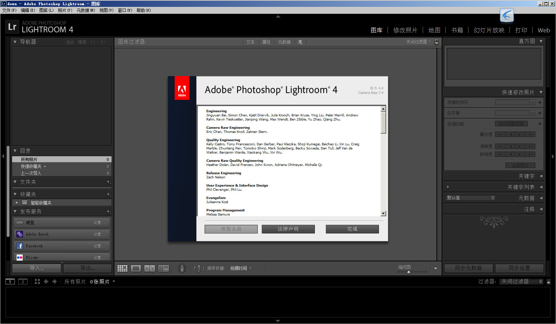
Task: Collapse the Folders (文件夹) panel
Action: point(15,182)
